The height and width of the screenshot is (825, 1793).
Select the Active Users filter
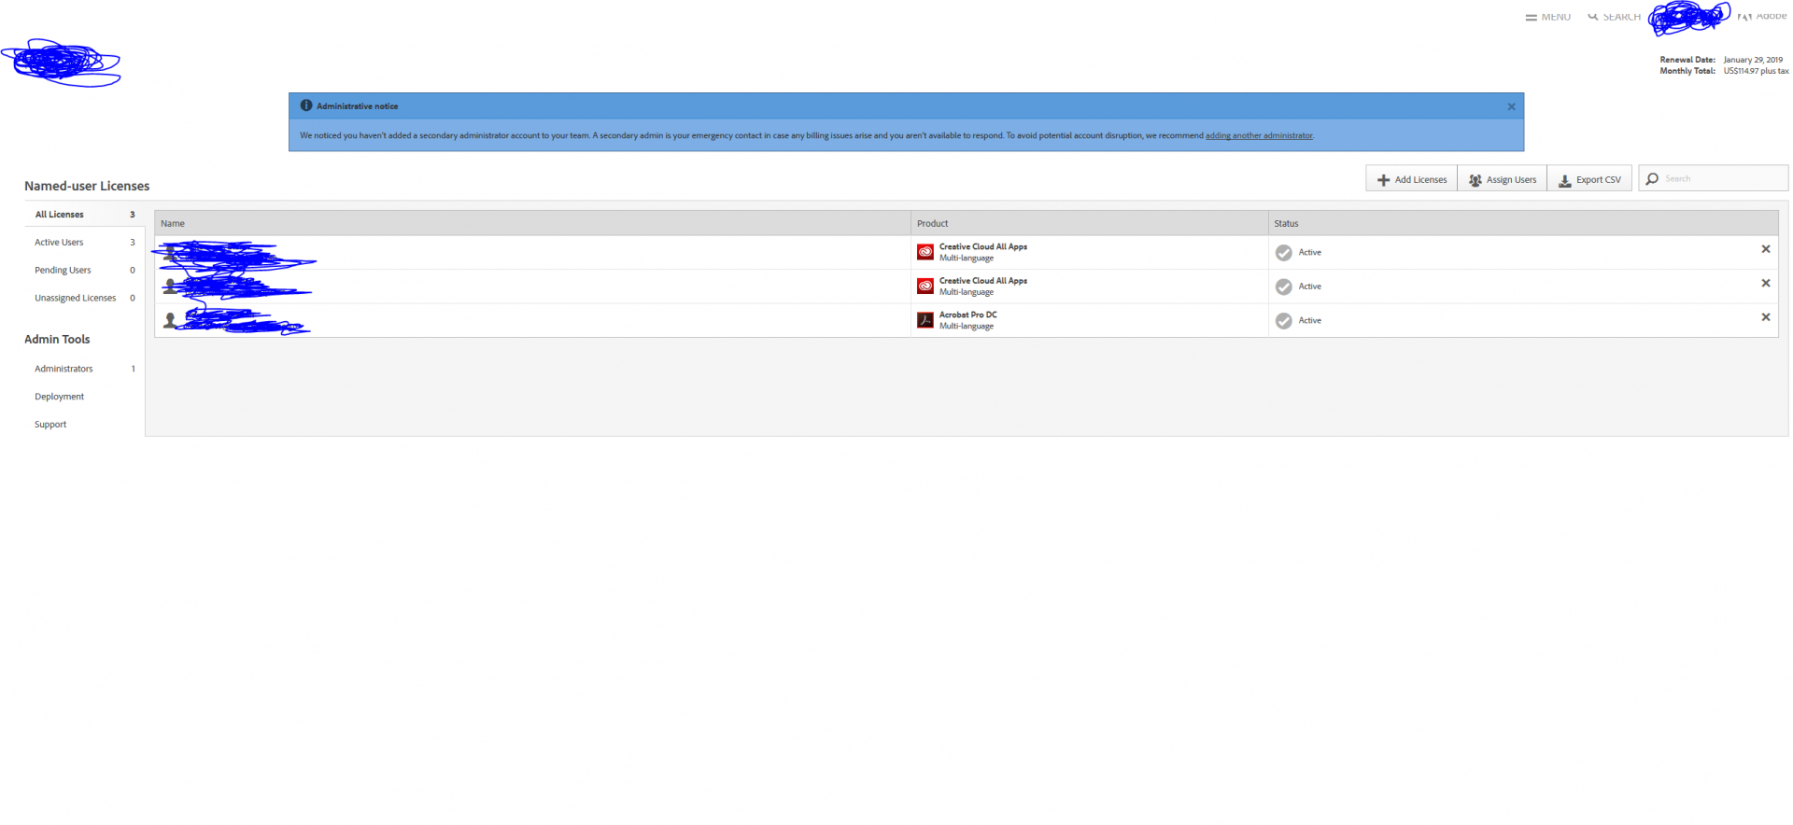tap(84, 243)
